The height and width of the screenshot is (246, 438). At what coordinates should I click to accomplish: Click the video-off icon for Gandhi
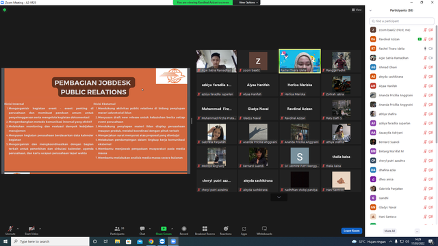coord(430,198)
